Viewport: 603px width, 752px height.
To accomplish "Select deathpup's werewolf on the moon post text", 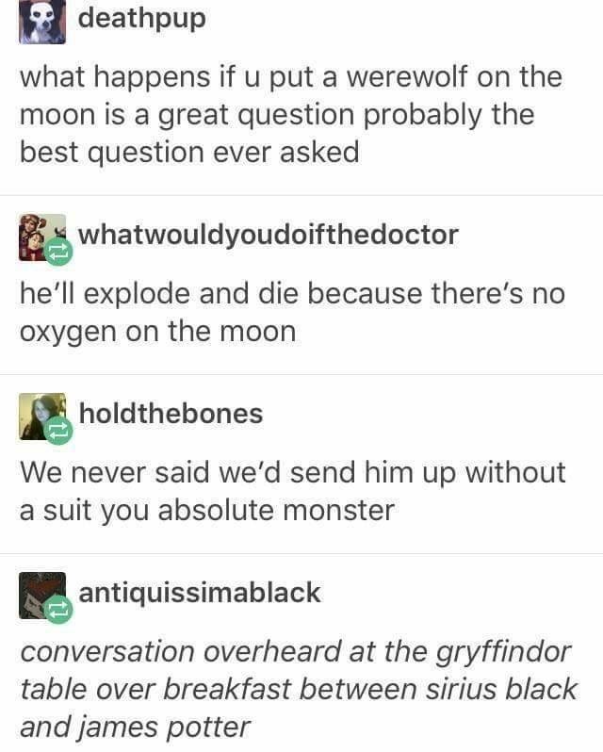I will (x=290, y=115).
